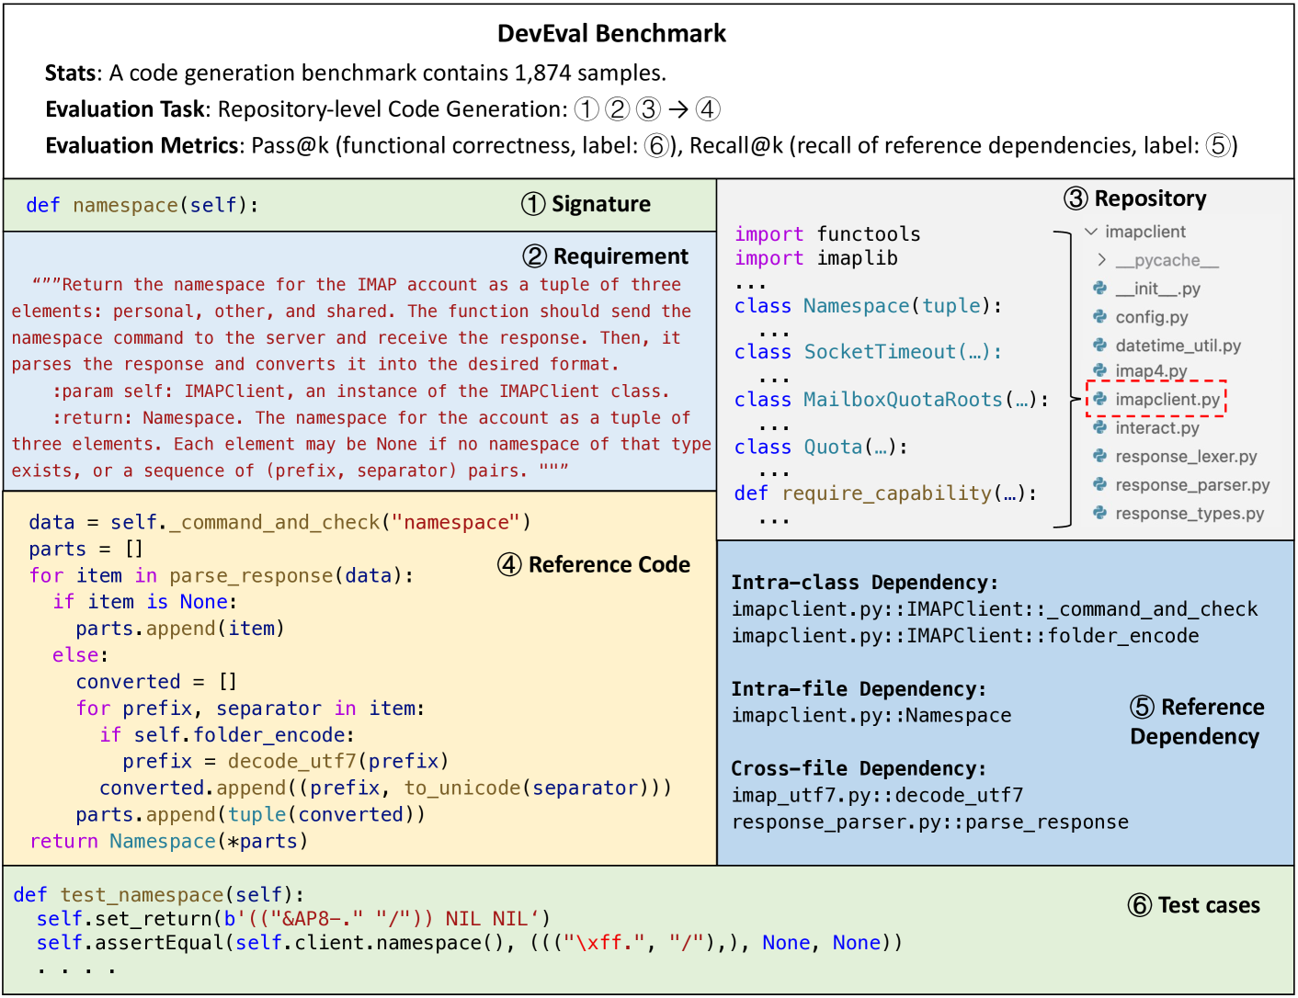The image size is (1298, 998).
Task: Click the icon of highlighted imapclient.py
Action: click(1099, 399)
